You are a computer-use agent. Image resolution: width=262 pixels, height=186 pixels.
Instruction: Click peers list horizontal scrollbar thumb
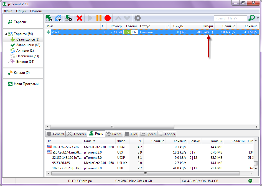pos(145,173)
